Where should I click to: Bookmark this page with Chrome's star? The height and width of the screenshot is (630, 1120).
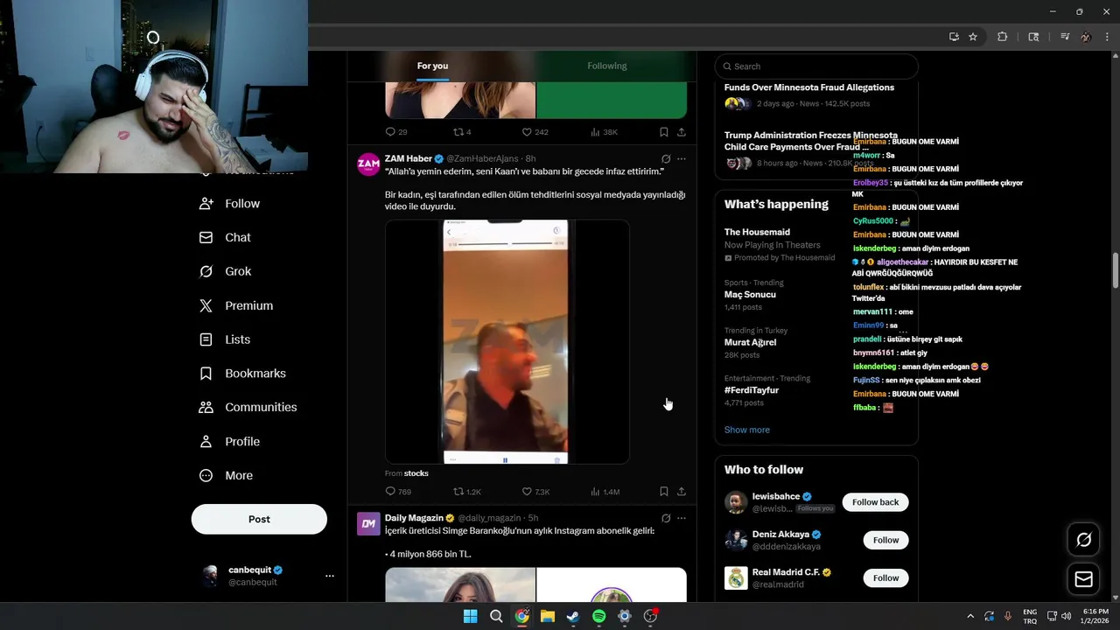coord(973,37)
